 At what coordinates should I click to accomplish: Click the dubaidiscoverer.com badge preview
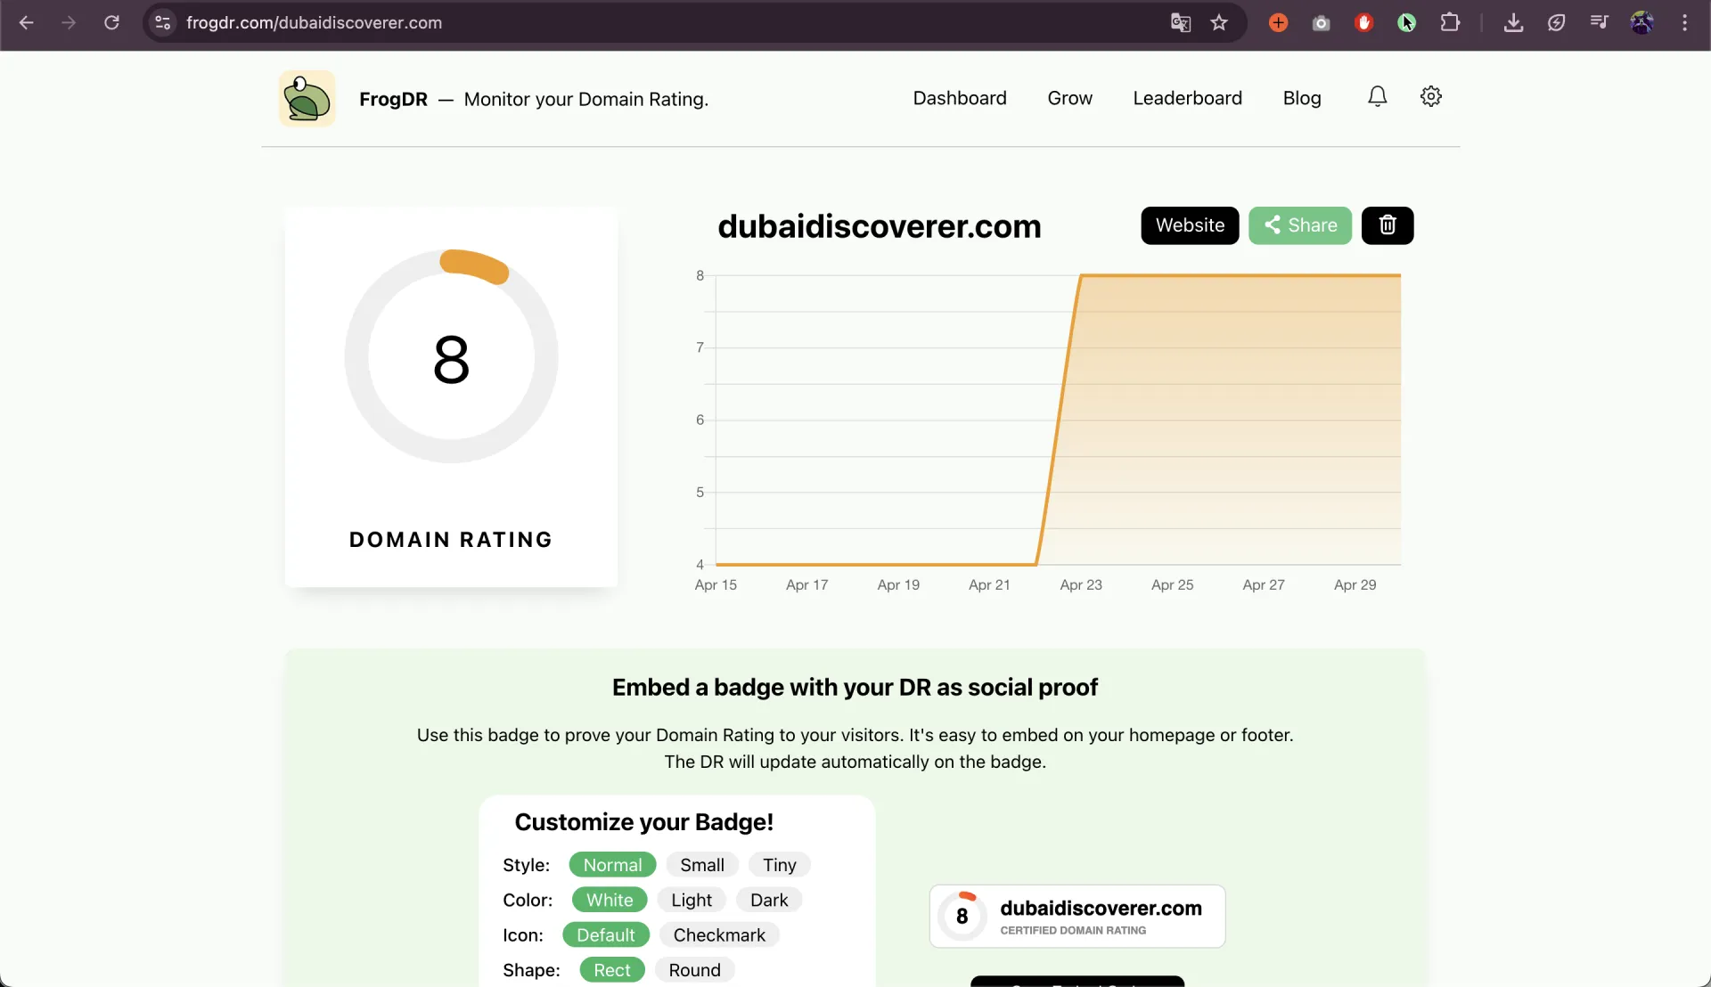(1077, 916)
